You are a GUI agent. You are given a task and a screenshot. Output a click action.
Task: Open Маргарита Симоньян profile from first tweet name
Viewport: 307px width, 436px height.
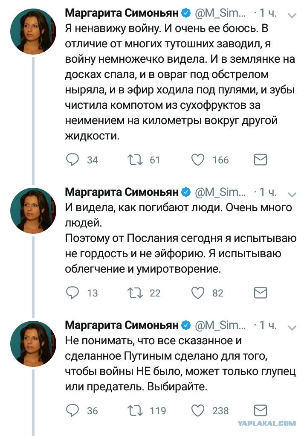click(x=122, y=13)
